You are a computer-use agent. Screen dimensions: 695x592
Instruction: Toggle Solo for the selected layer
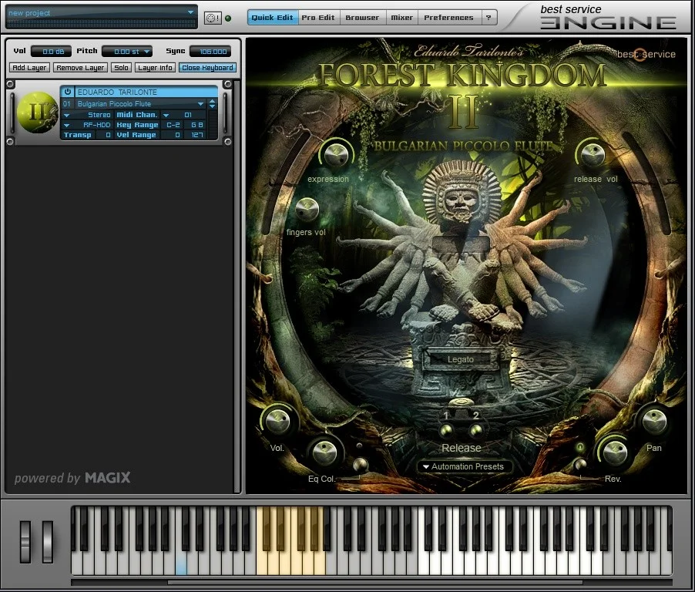[121, 67]
